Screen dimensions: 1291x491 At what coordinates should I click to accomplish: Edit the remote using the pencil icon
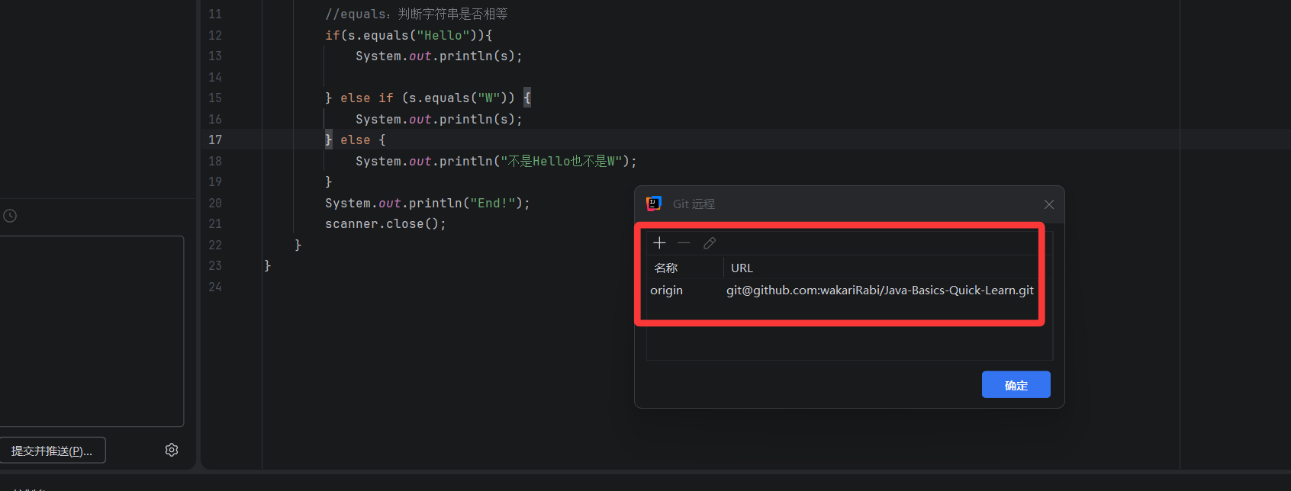(x=710, y=243)
